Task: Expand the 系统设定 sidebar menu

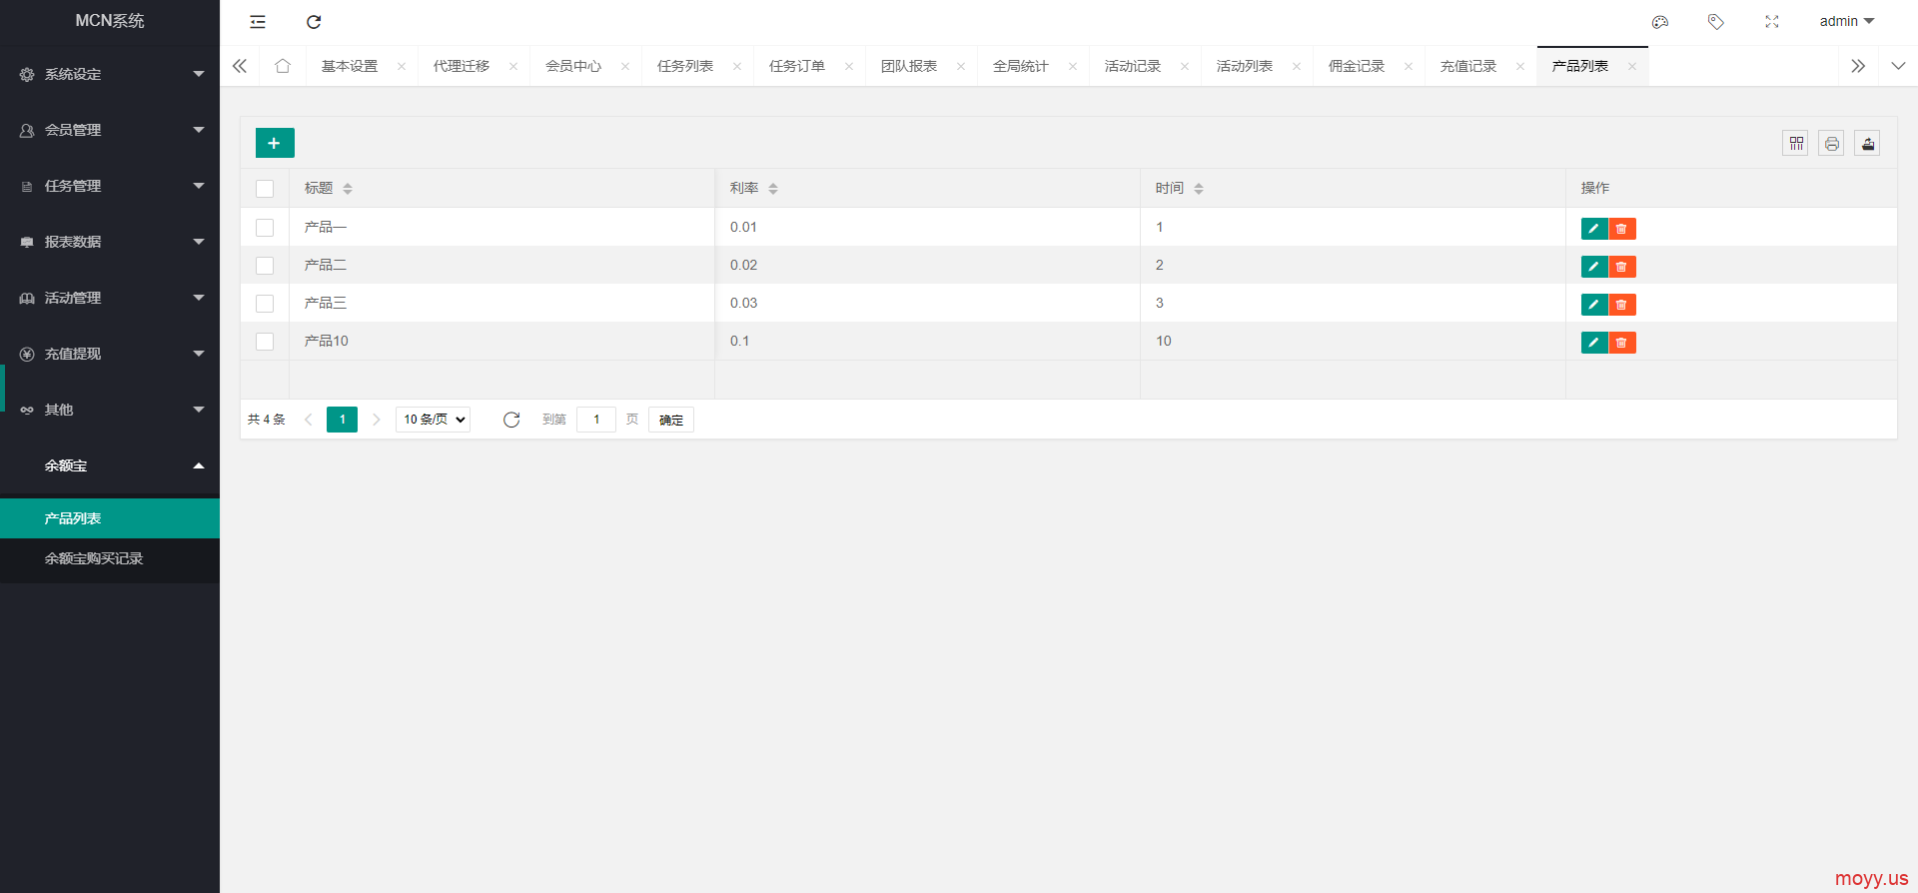Action: tap(110, 74)
